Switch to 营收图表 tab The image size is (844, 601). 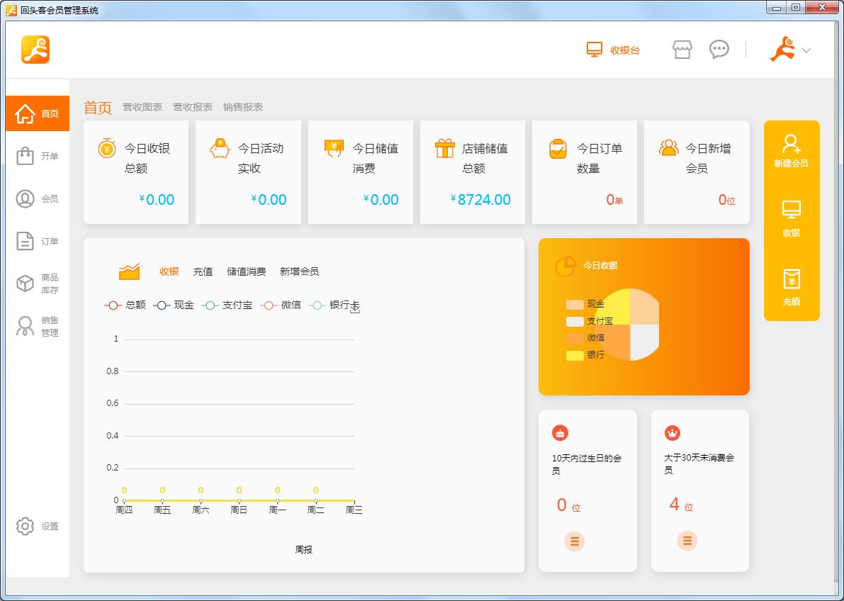coord(142,107)
